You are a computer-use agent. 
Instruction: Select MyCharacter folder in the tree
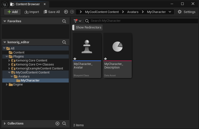tap(30, 80)
